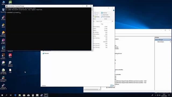This screenshot has width=172, height=97.
Task: Select the X_64 folder on the desktop
Action: coord(10,71)
